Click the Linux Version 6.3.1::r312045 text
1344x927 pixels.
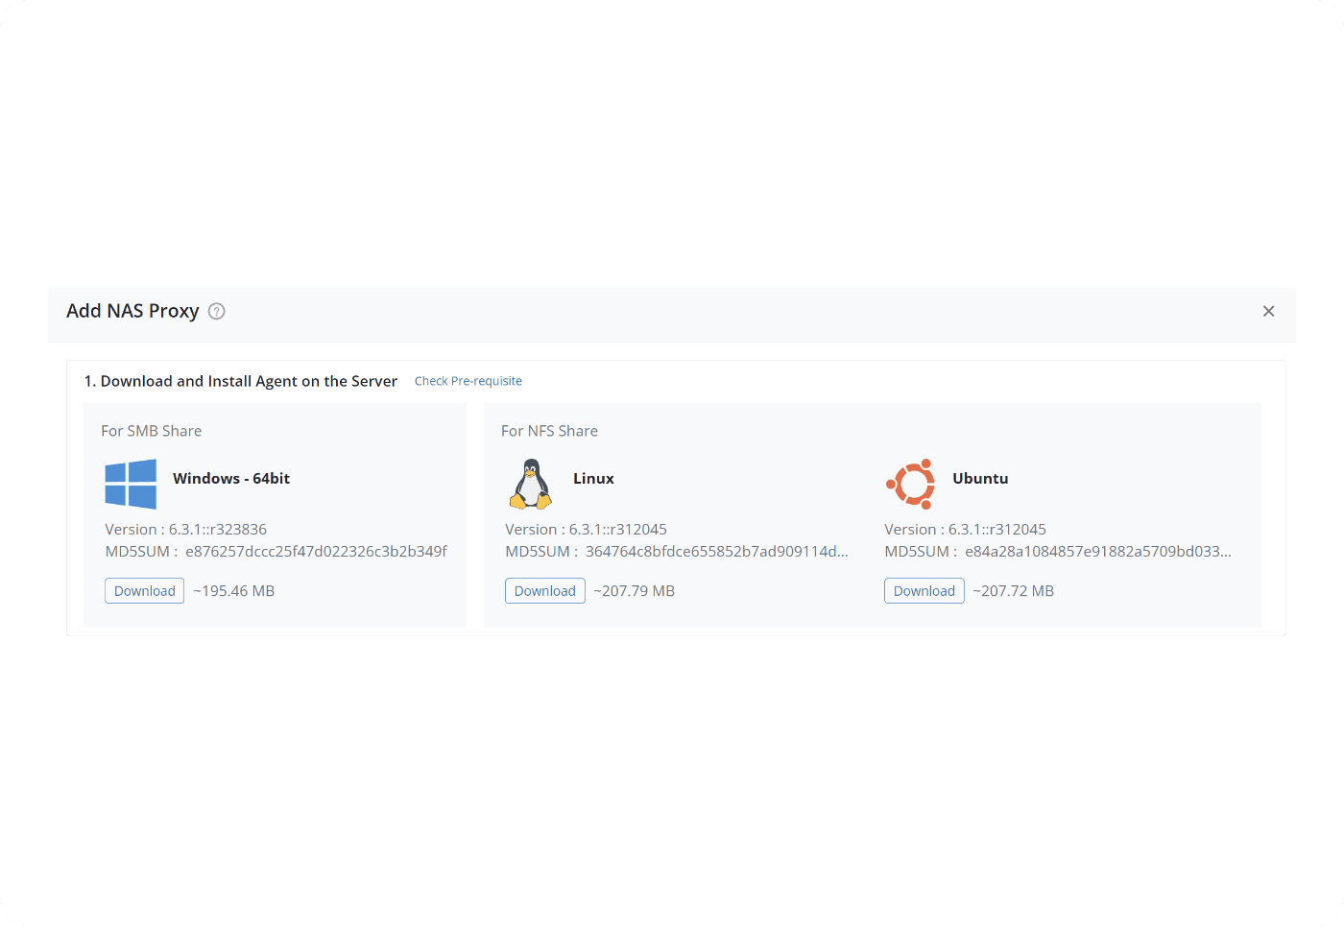pyautogui.click(x=587, y=530)
